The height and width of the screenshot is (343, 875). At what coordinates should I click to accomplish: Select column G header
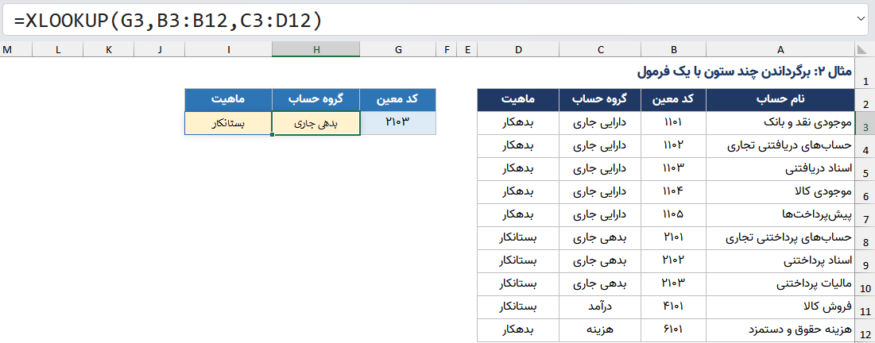[x=398, y=50]
